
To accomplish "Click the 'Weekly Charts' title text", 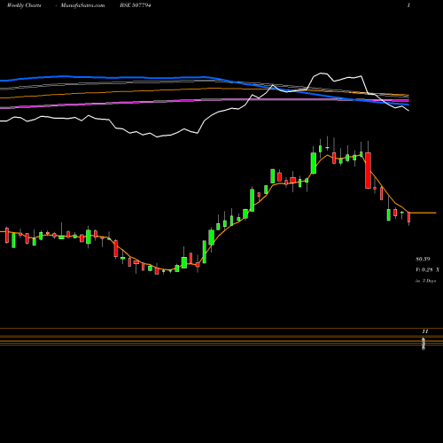I will 24,5.
